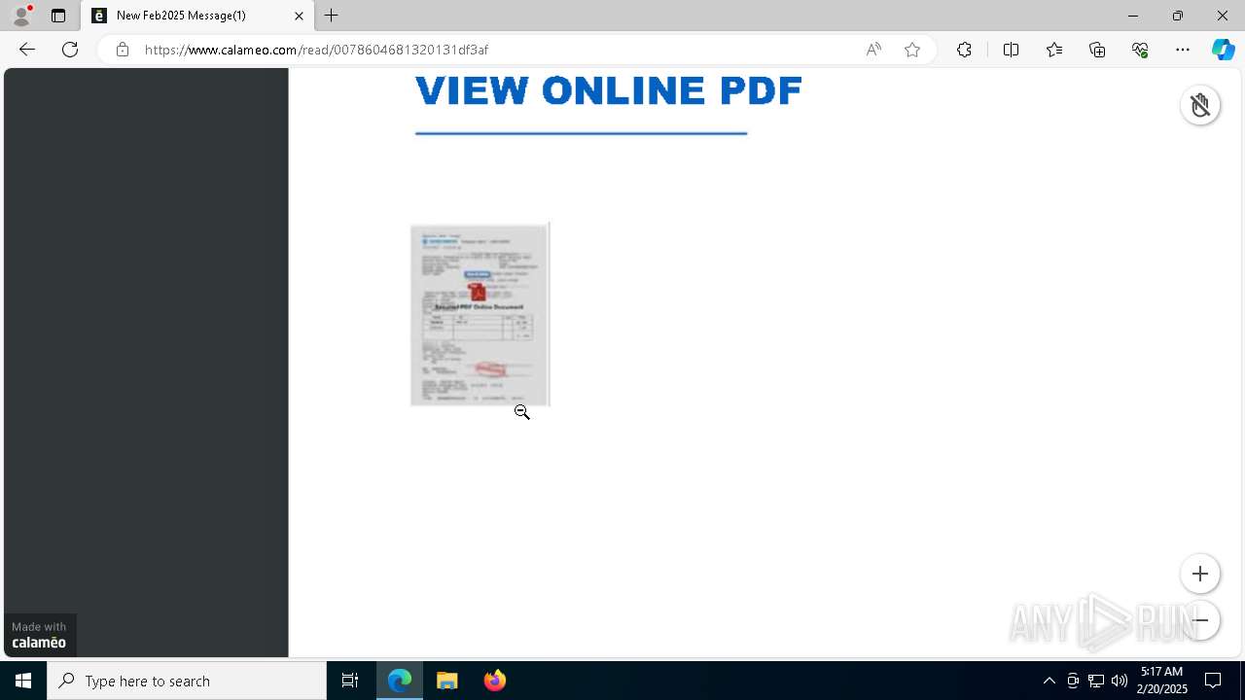Open Collections panel
Image resolution: width=1245 pixels, height=700 pixels.
pos(1097,50)
